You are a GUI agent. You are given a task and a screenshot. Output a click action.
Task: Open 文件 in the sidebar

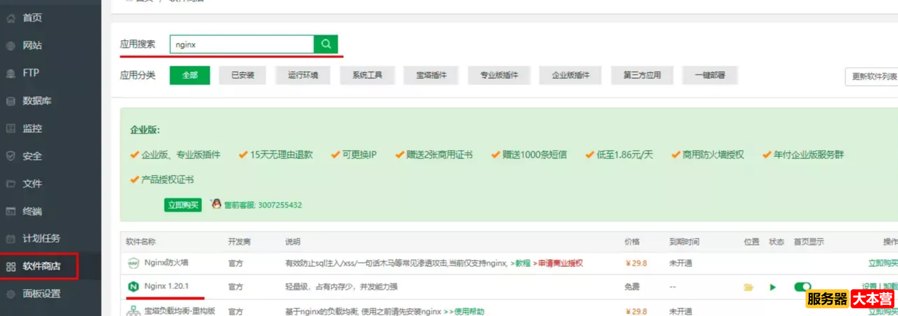[x=32, y=184]
